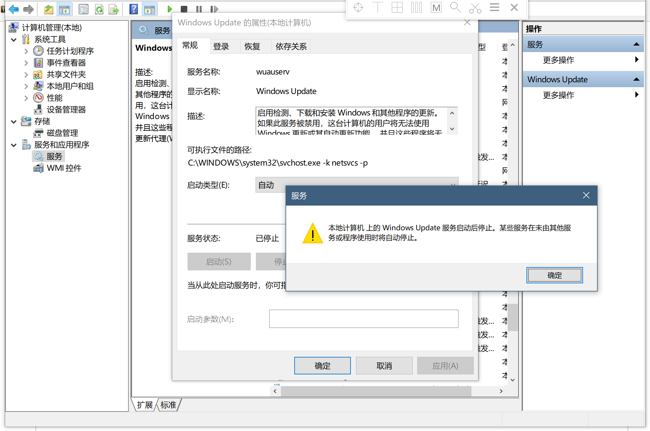Select 计算机管理(本地) root node
Screen dimensions: 650x431
click(52, 28)
